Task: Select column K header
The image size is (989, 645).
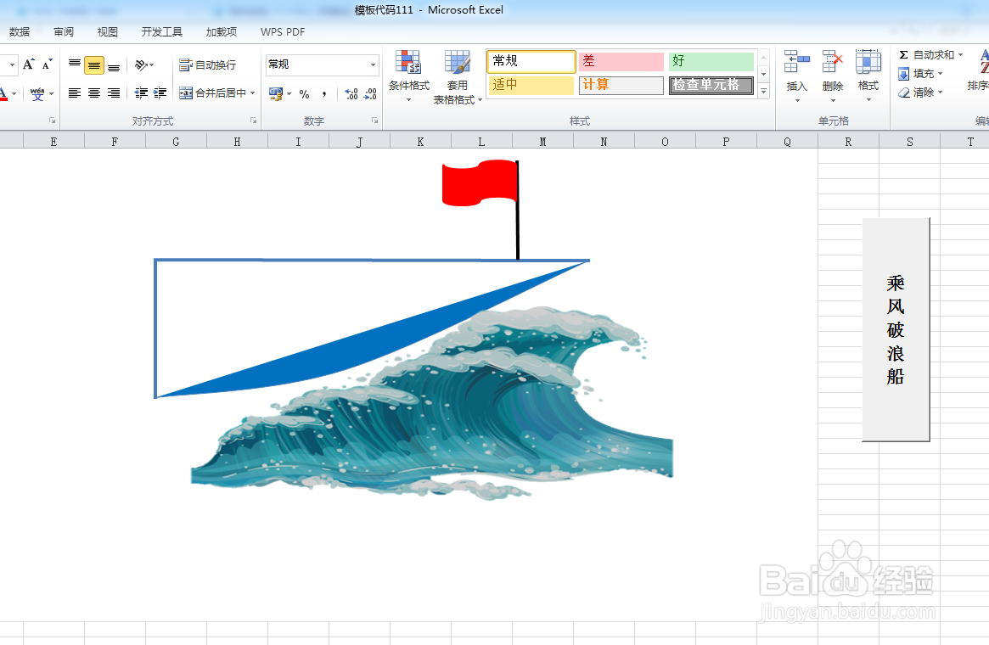Action: point(420,141)
